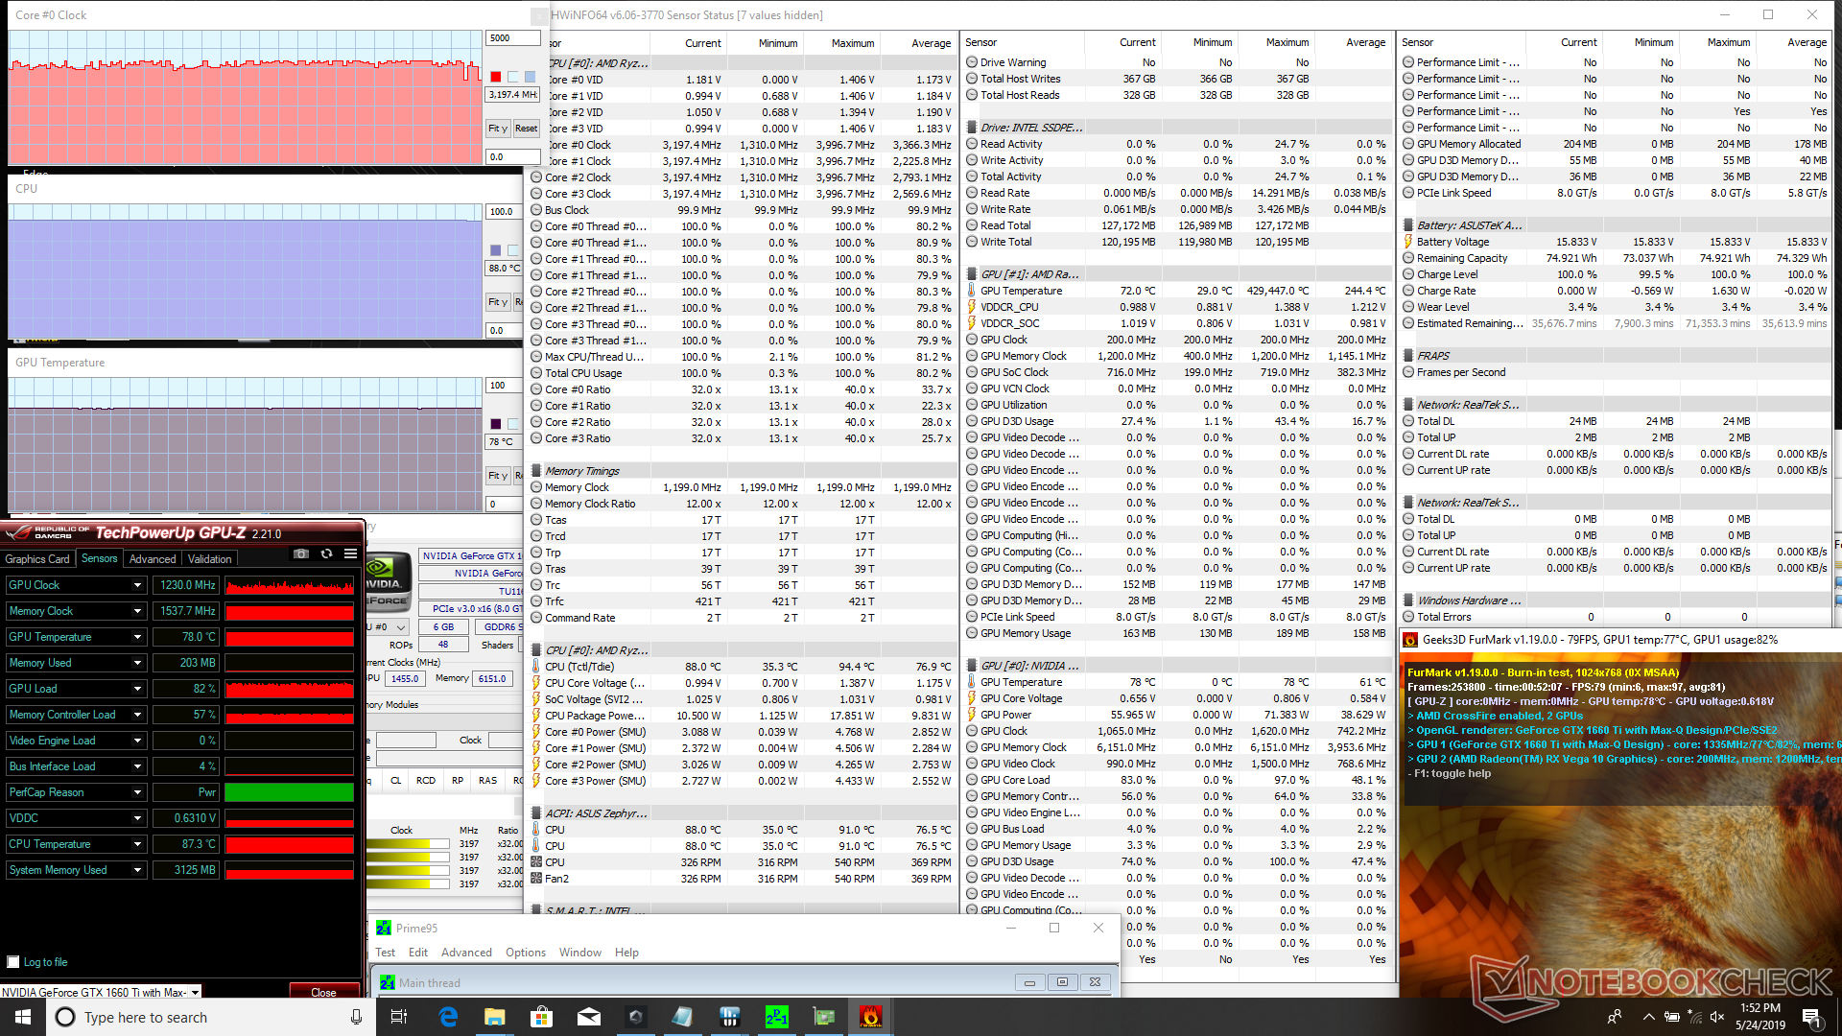Viewport: 1842px width, 1036px height.
Task: Open HWiNFO taskbar icon
Action: [x=729, y=1017]
